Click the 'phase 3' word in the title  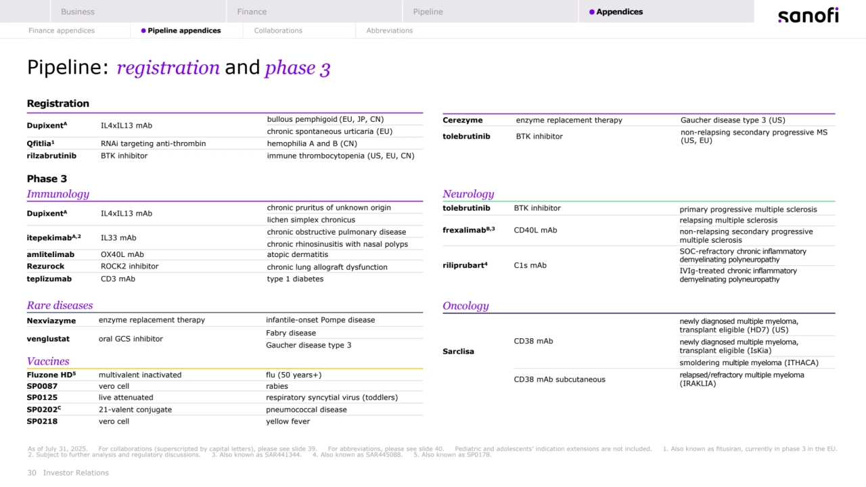click(x=297, y=68)
